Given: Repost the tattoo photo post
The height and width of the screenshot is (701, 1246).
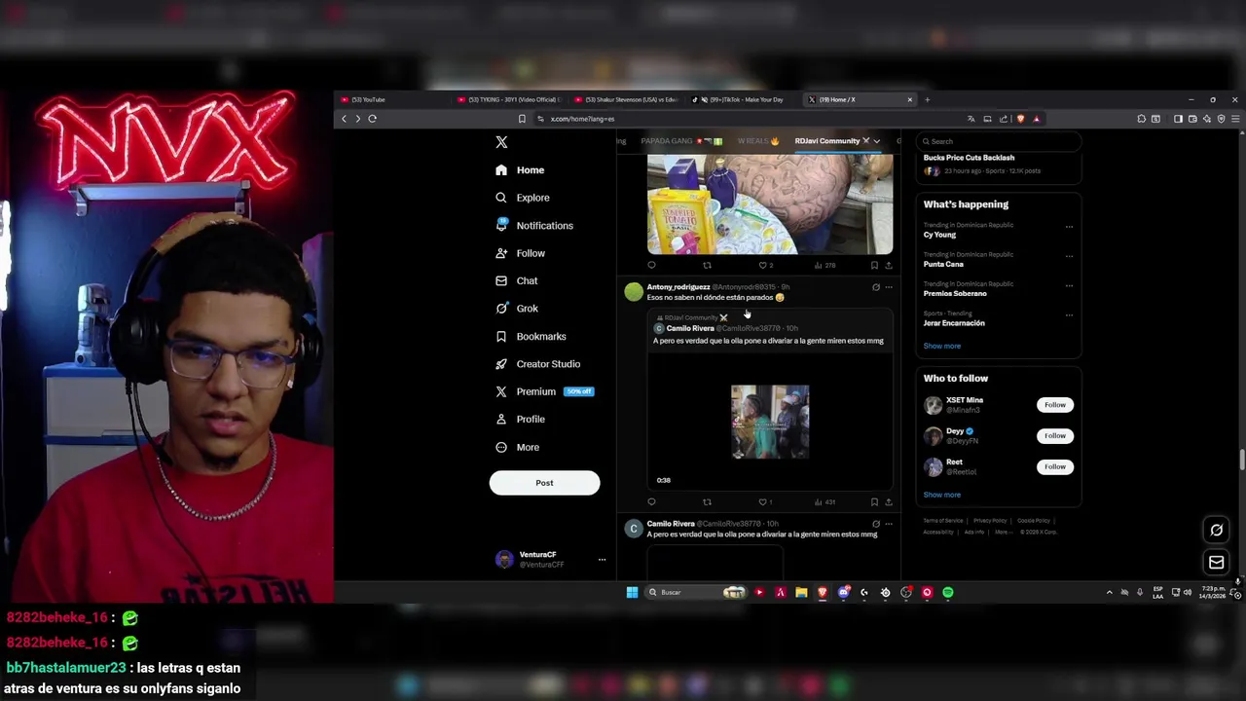Looking at the screenshot, I should (707, 266).
